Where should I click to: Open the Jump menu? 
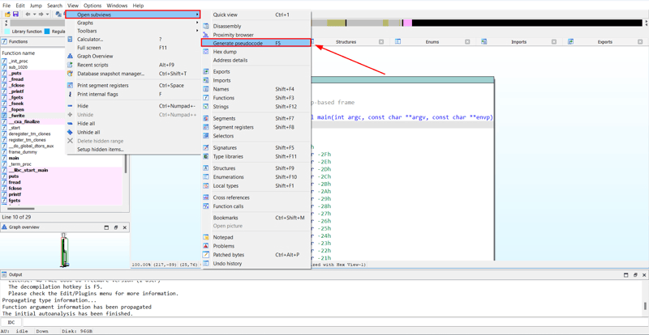point(36,6)
